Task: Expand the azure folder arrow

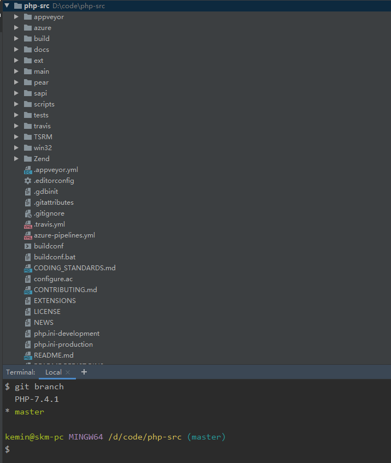Action: [x=16, y=28]
